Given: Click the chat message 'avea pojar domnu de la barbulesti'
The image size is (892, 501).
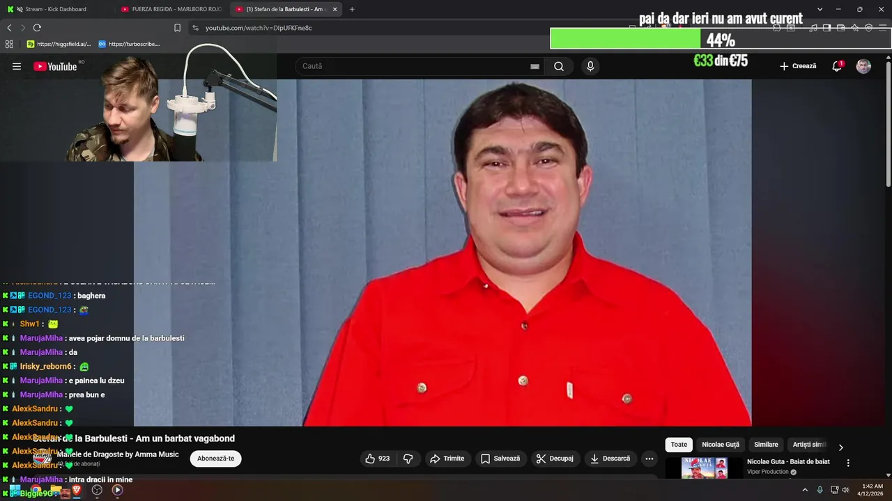Looking at the screenshot, I should point(126,338).
